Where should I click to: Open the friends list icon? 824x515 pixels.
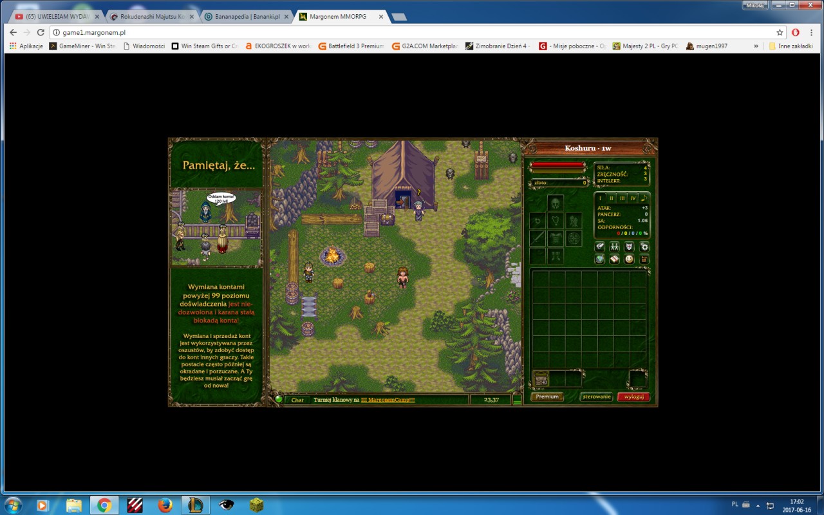[614, 247]
